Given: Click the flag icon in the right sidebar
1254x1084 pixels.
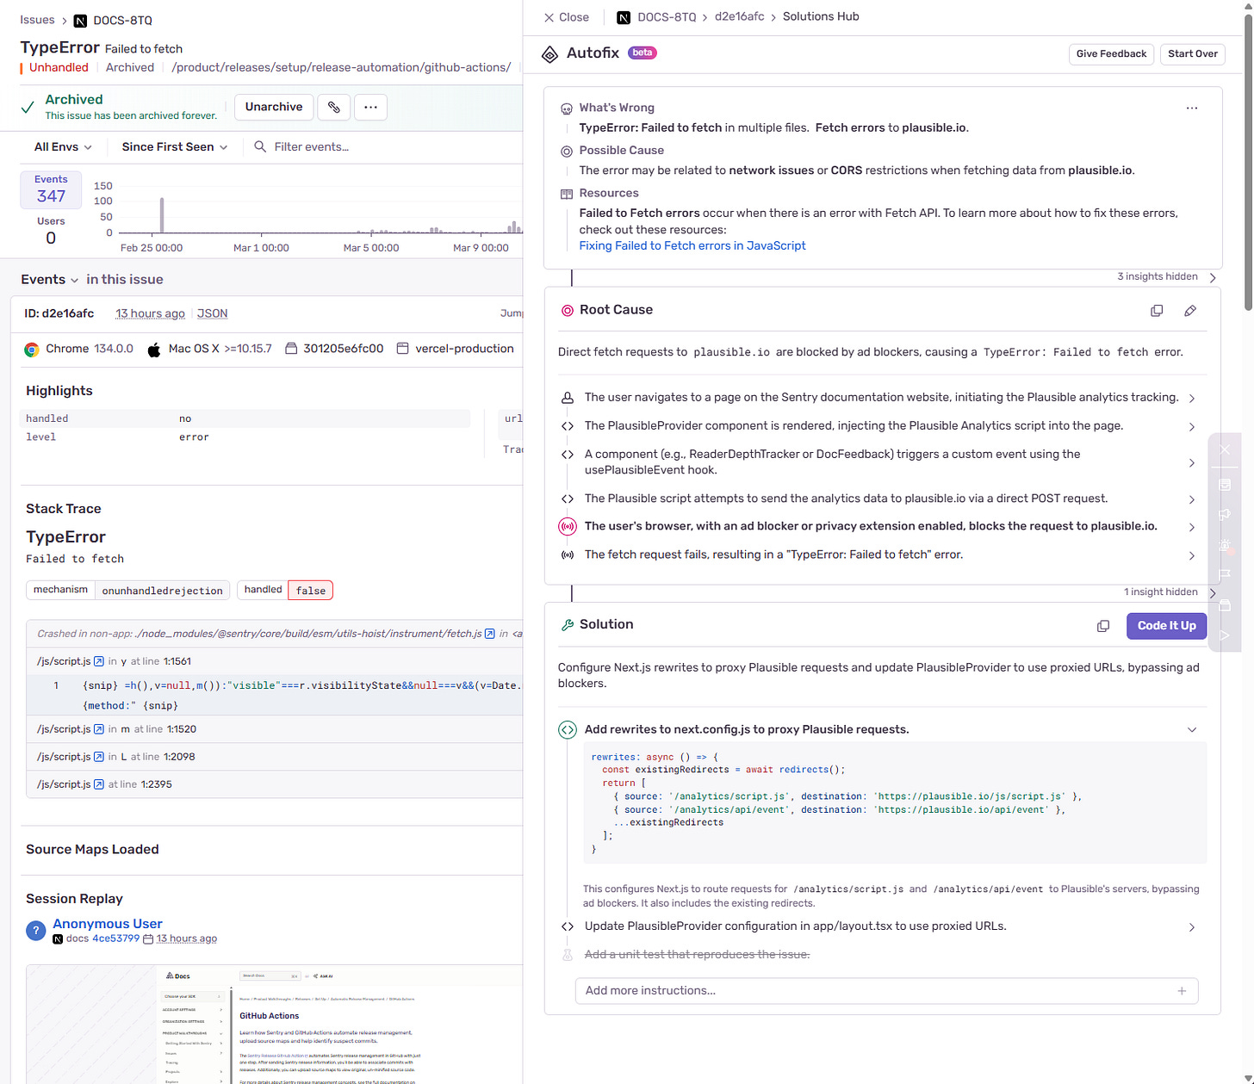Looking at the screenshot, I should (x=1224, y=574).
